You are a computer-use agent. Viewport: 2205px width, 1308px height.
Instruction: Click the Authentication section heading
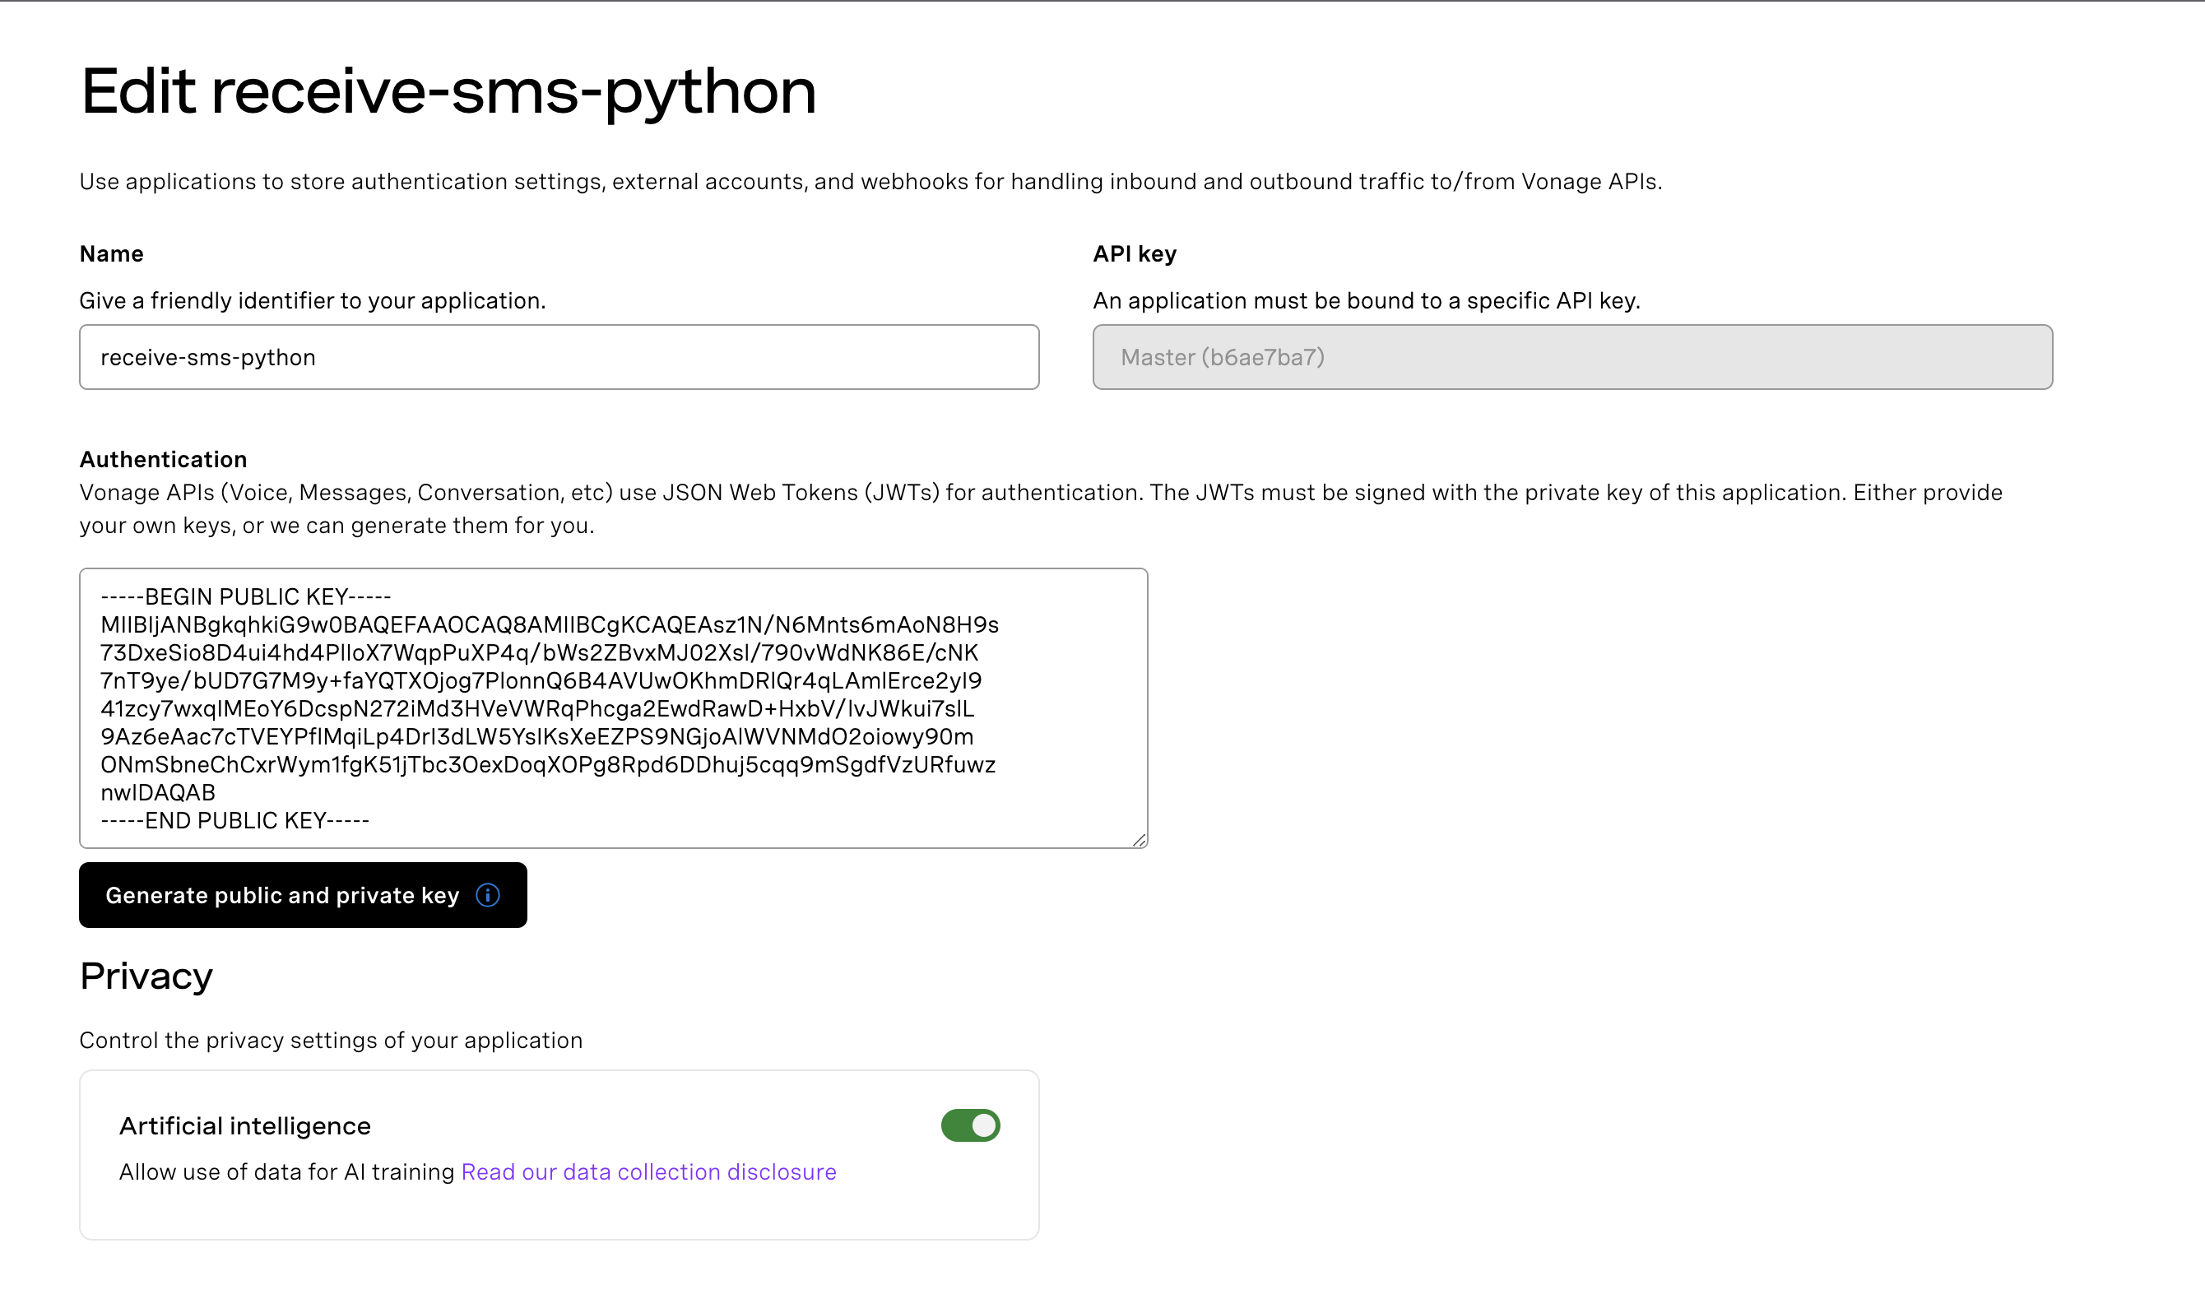(x=163, y=459)
